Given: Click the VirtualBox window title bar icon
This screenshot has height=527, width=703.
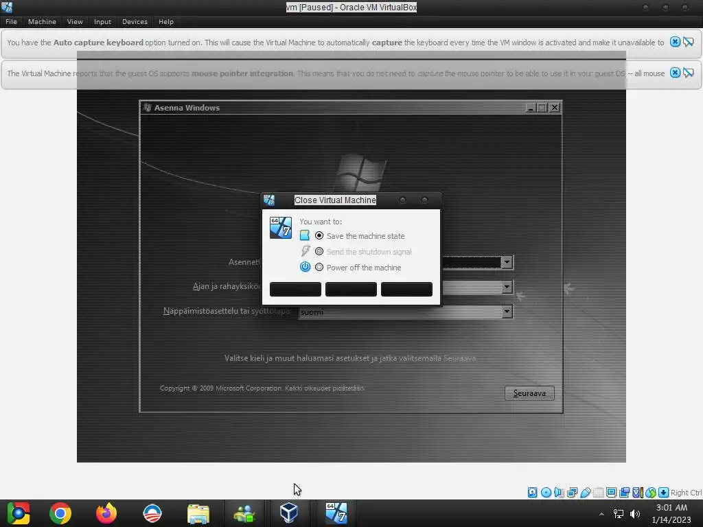Looking at the screenshot, I should (x=7, y=7).
